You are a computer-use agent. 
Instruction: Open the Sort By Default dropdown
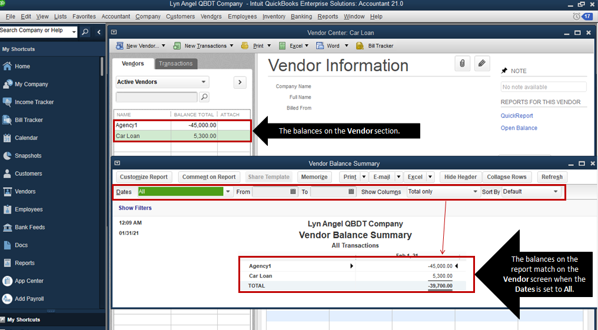(555, 192)
